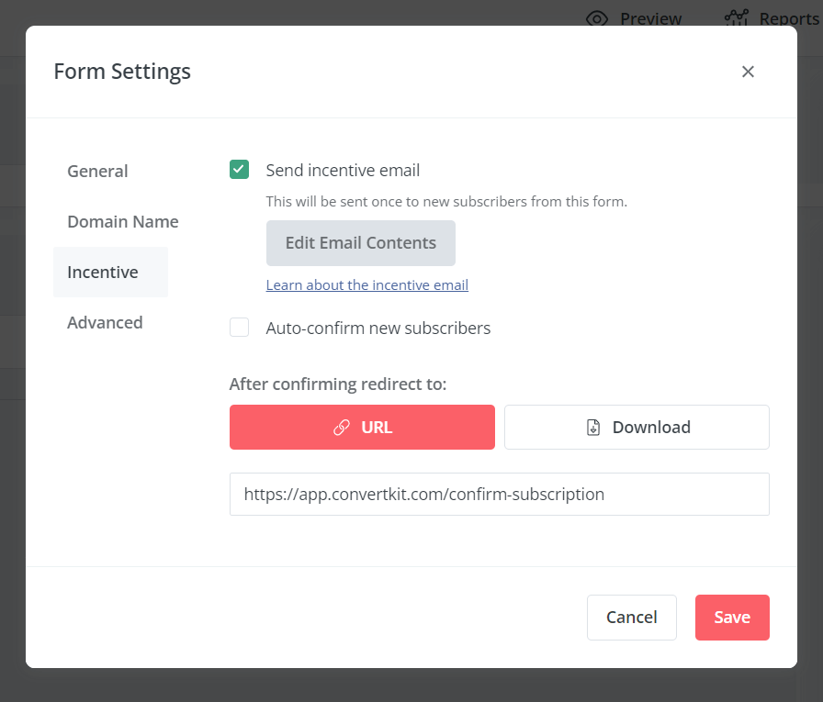Open the Advanced settings tab

pyautogui.click(x=105, y=322)
